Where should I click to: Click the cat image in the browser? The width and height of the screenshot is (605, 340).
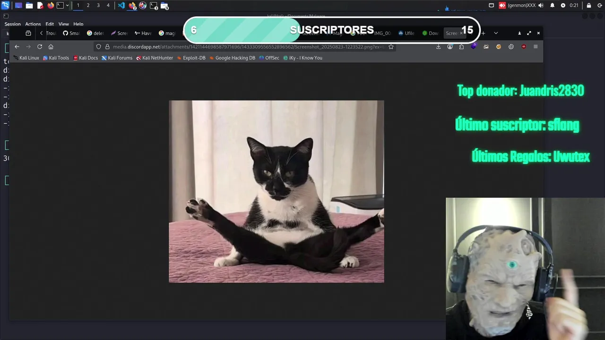coord(277,191)
